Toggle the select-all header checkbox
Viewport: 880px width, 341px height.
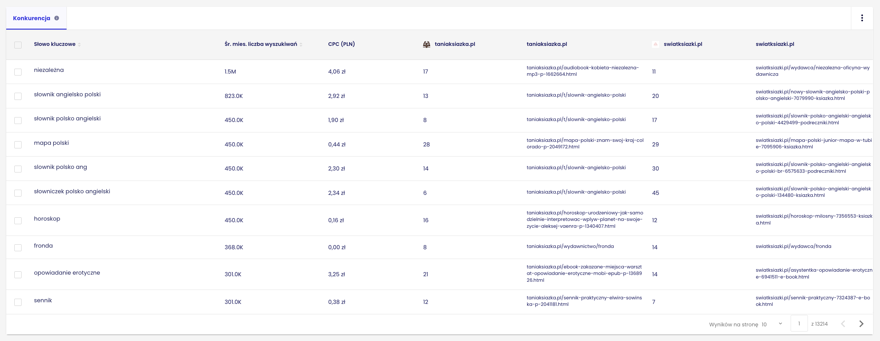click(x=18, y=45)
